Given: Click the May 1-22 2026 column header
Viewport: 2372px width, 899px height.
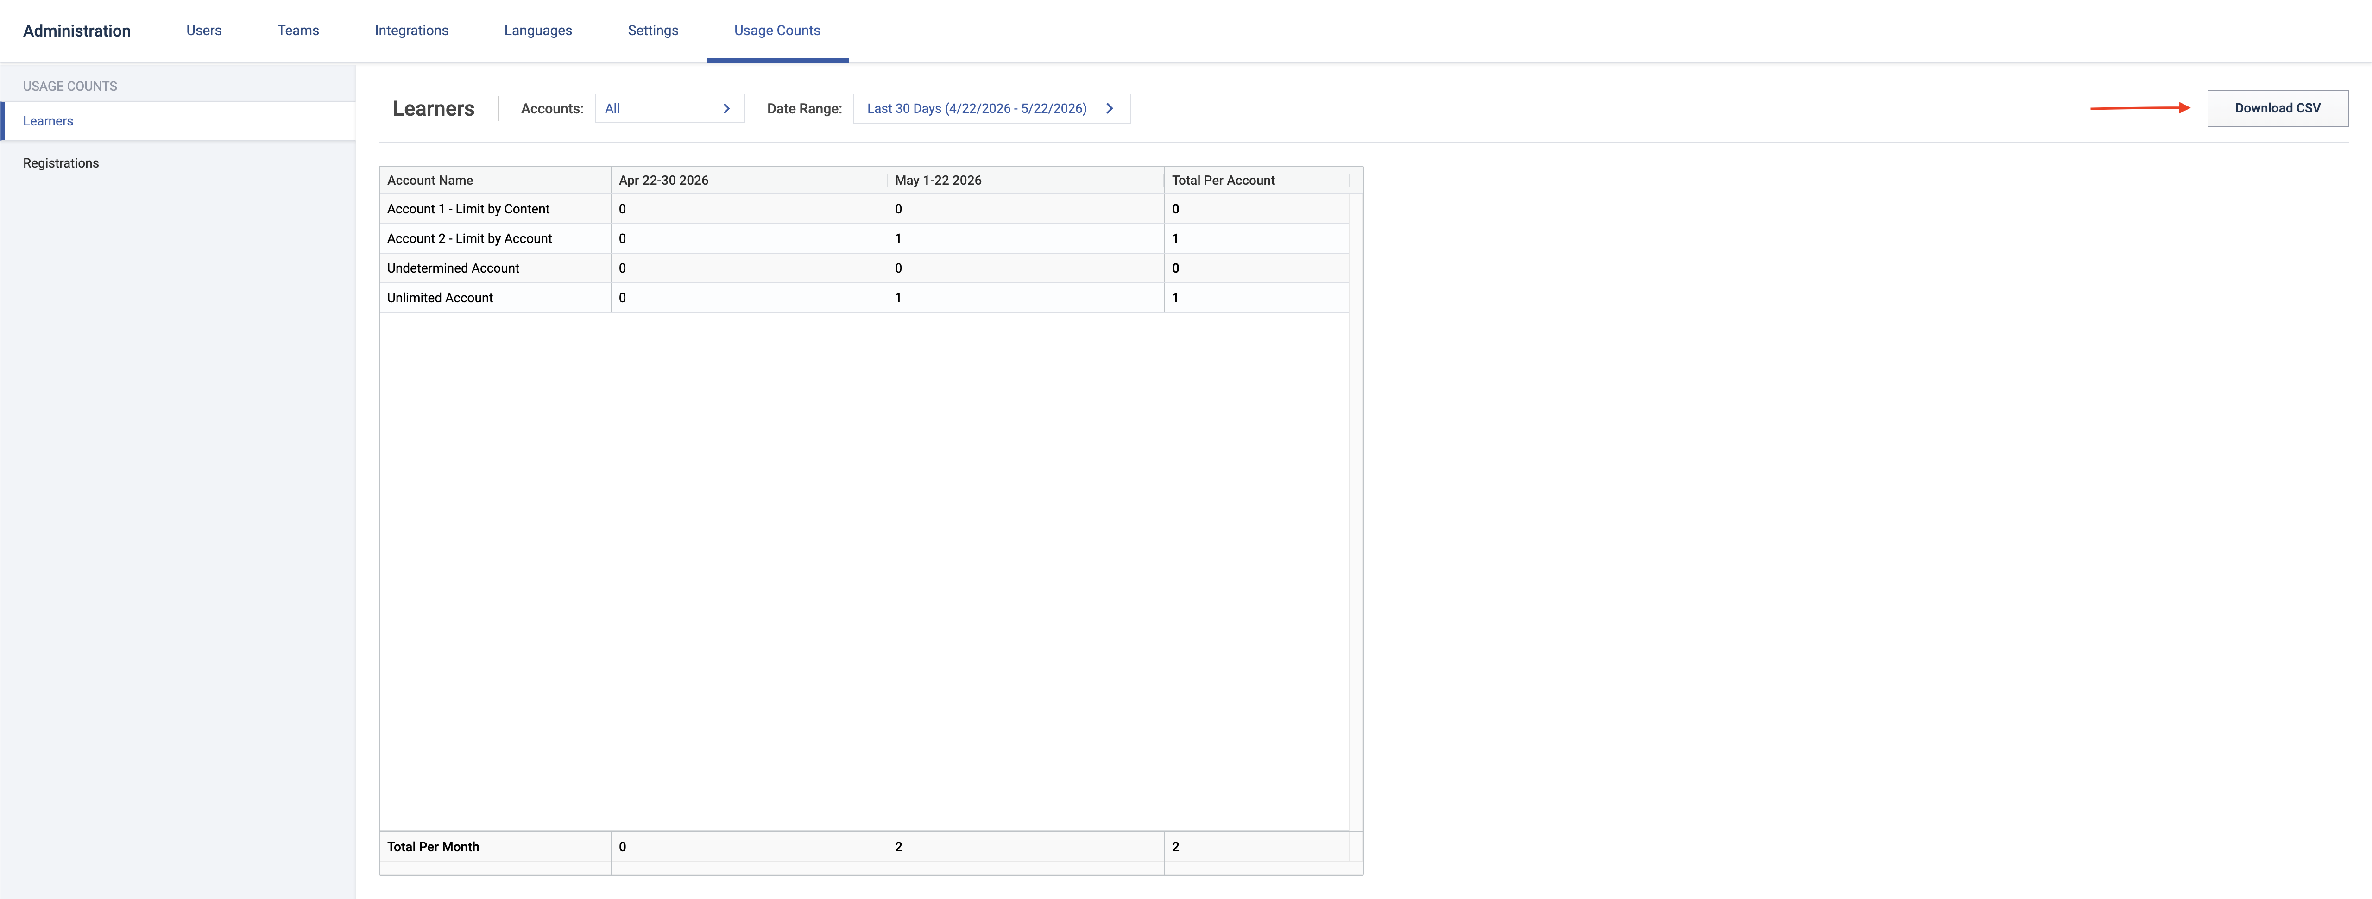Looking at the screenshot, I should (x=1026, y=181).
